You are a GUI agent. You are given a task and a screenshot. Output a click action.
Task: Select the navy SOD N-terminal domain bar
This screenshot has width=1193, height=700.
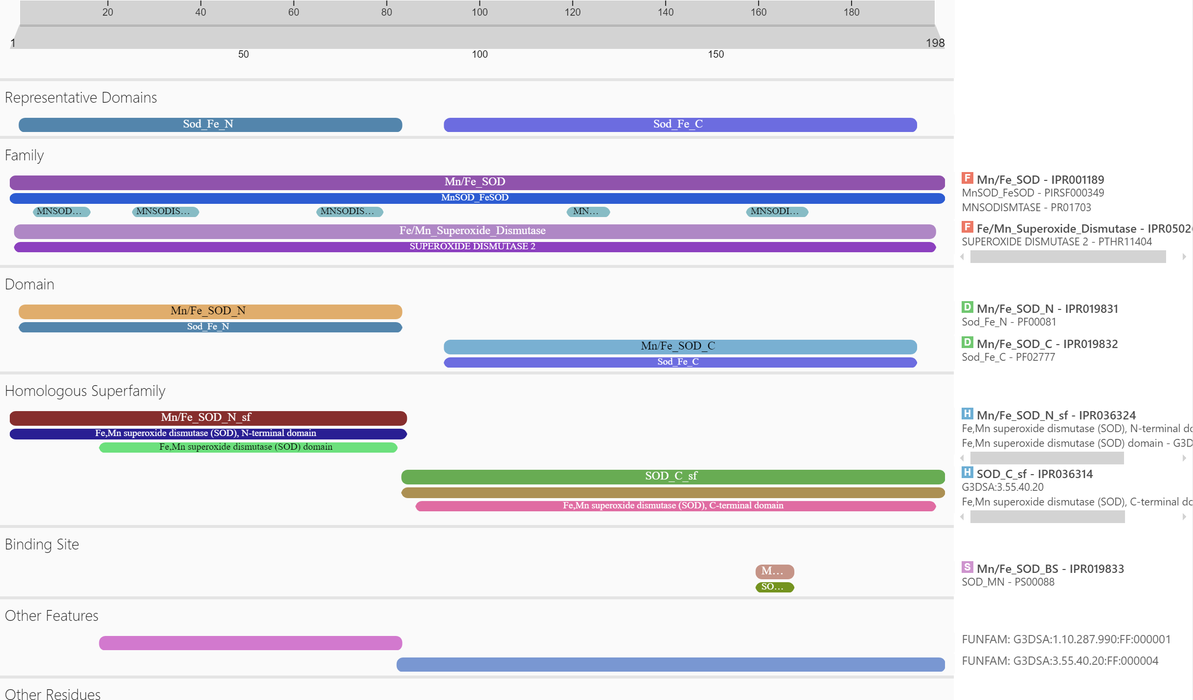click(x=208, y=434)
